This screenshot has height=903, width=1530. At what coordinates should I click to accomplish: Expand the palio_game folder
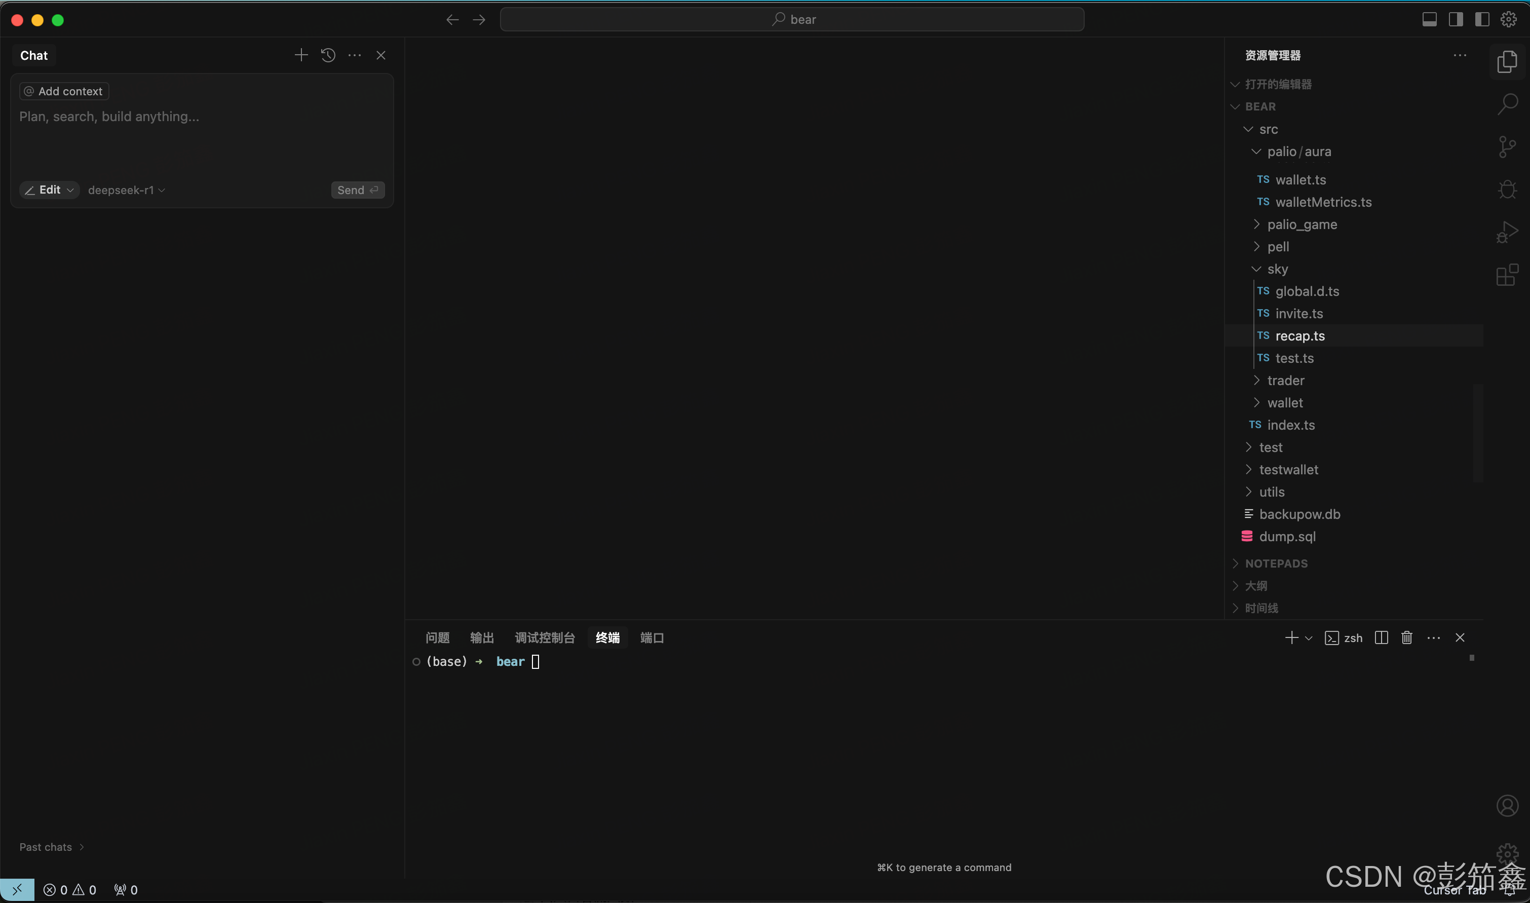pos(1302,224)
